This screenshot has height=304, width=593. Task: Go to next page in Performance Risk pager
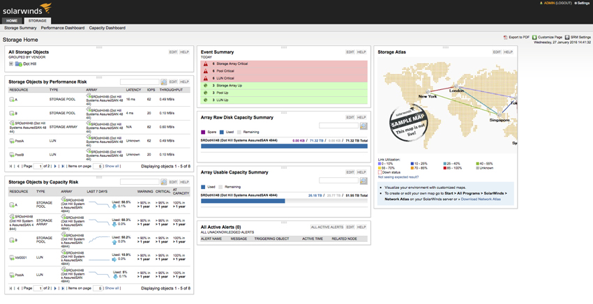[55, 166]
